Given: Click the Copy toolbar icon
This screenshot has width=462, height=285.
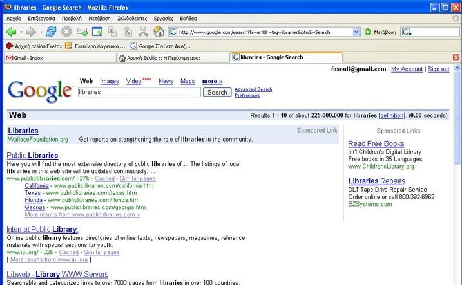Looking at the screenshot, I should coord(112,32).
